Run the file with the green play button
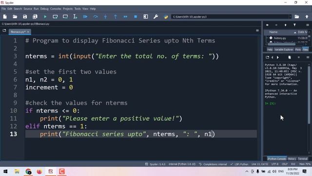312x176 pixels. point(45,17)
